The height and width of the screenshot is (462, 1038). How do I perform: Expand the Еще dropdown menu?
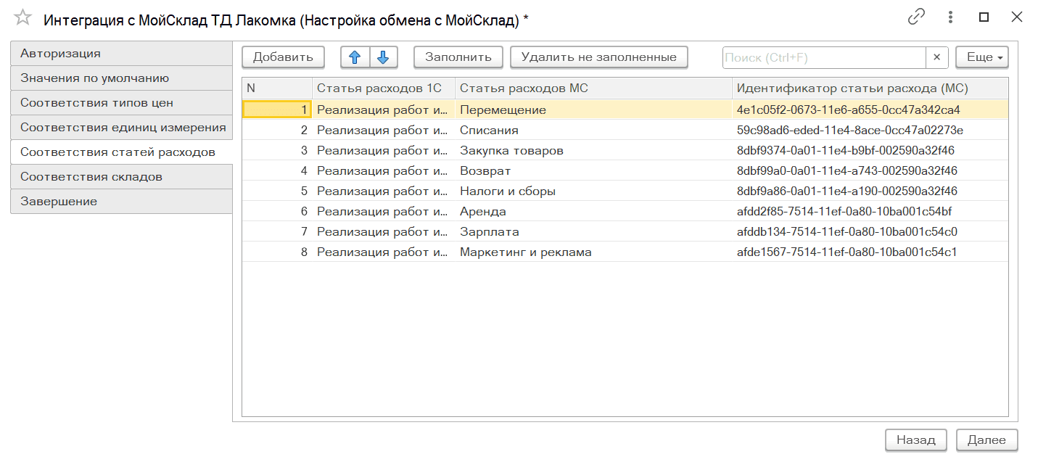tap(982, 57)
